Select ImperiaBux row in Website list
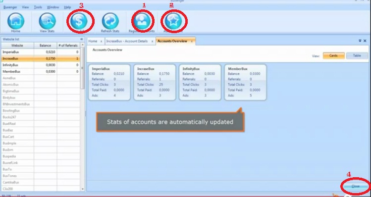The image size is (371, 197). pos(41,52)
